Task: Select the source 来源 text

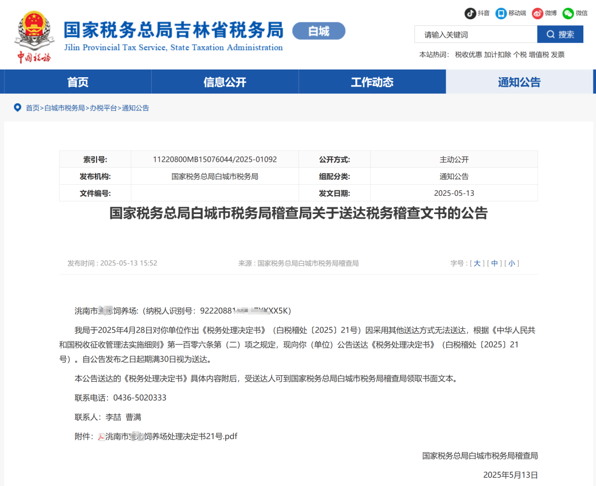Action: 299,263
